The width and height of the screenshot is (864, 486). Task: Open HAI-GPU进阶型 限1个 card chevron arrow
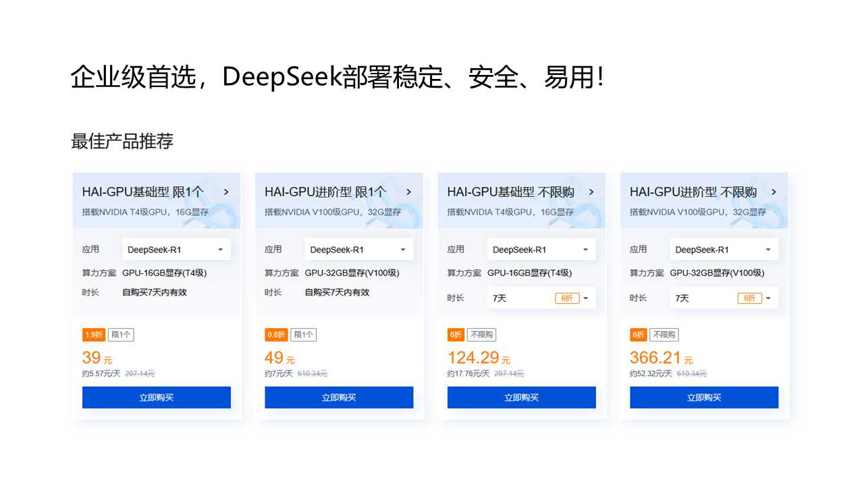(408, 192)
